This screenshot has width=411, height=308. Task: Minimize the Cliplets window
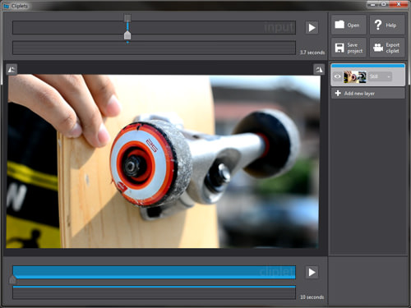[x=372, y=4]
